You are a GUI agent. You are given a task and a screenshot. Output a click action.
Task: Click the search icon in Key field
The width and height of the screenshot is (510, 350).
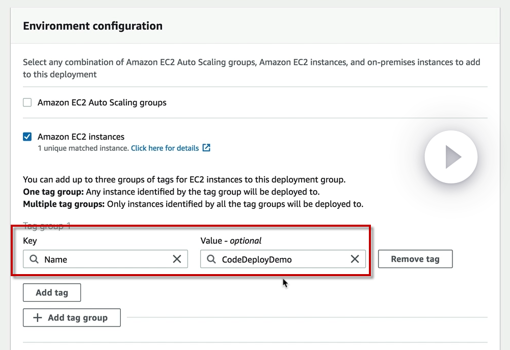click(x=34, y=259)
